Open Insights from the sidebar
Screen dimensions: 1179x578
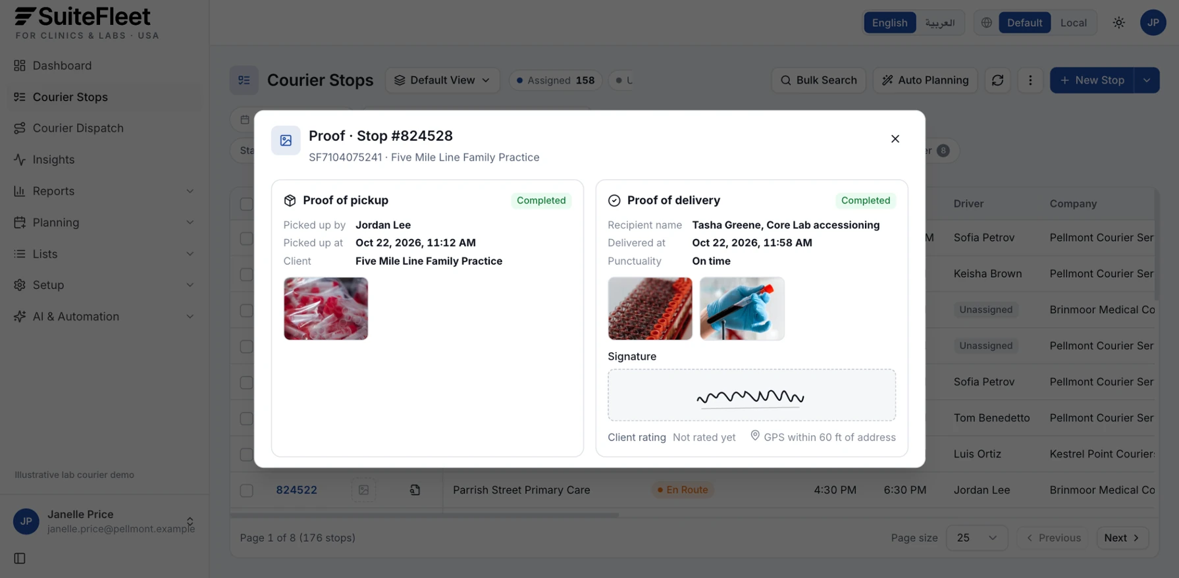[x=53, y=160]
